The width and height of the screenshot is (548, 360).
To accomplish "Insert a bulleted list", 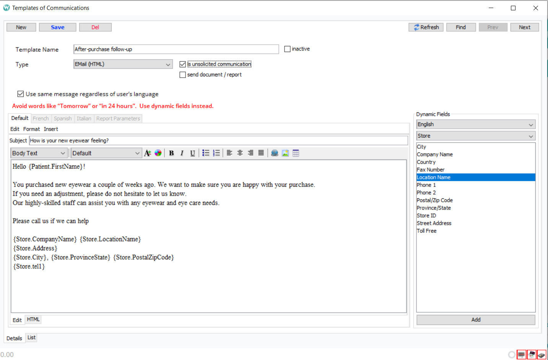I will [x=206, y=153].
